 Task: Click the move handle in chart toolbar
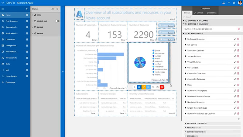pyautogui.click(x=135, y=87)
